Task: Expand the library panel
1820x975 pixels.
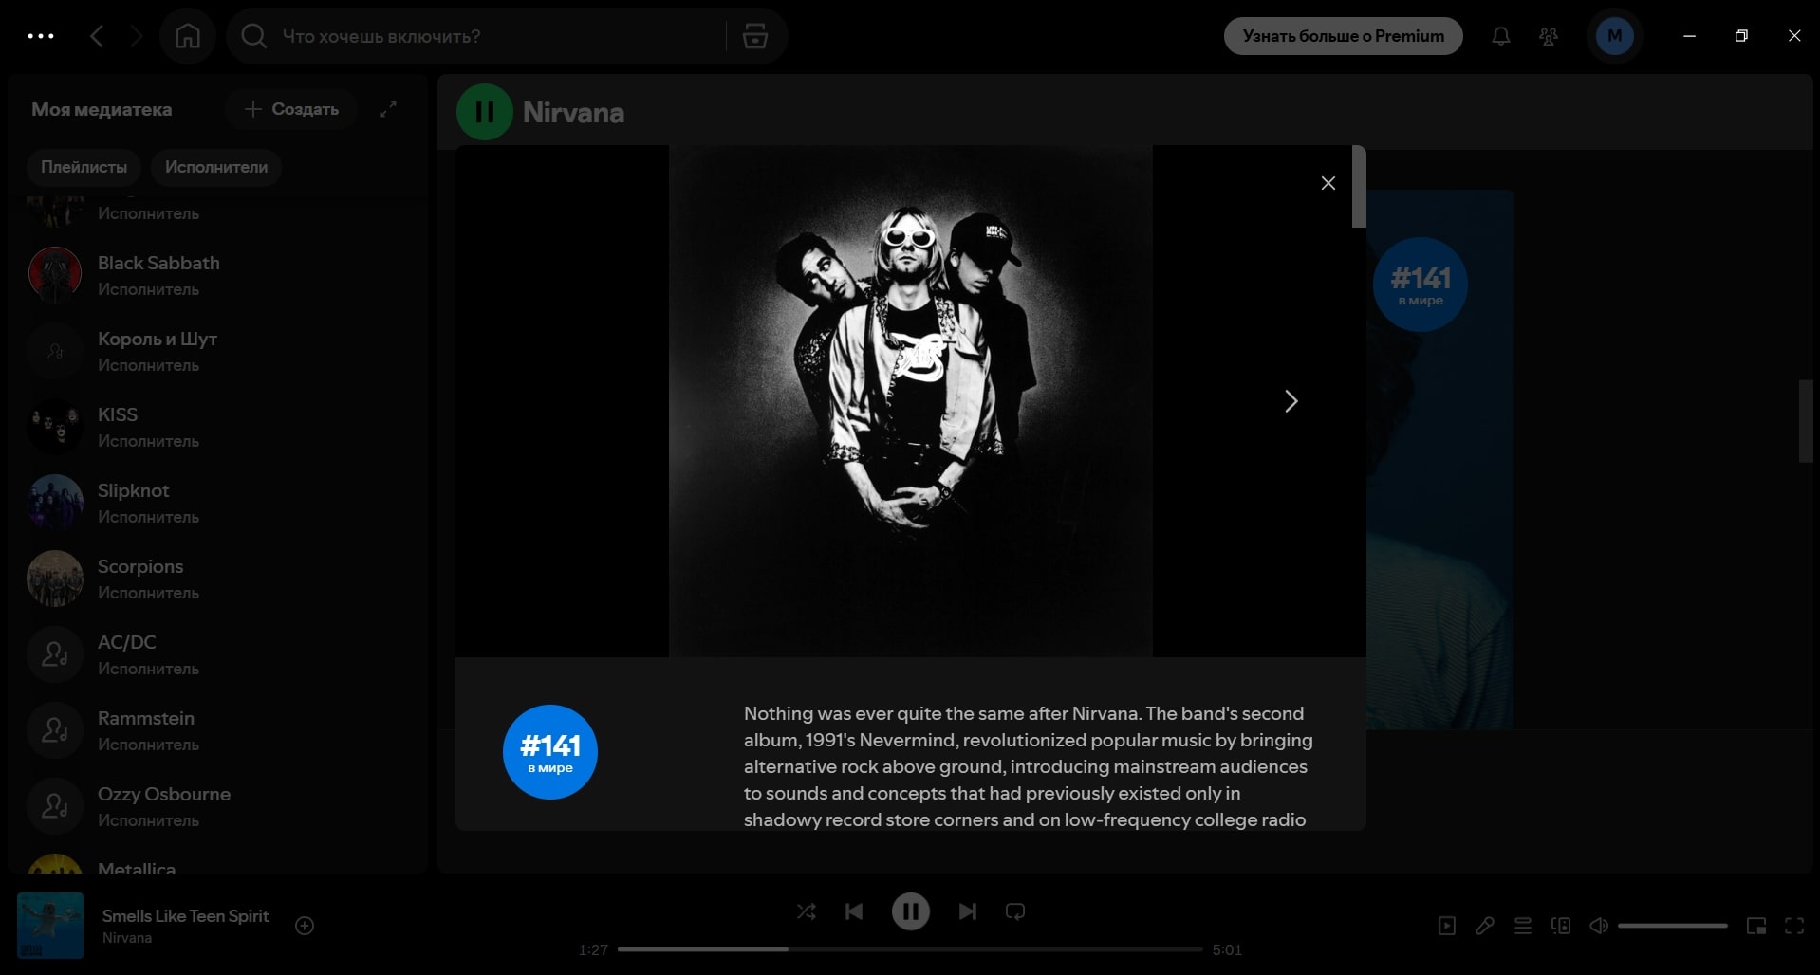Action: point(388,109)
